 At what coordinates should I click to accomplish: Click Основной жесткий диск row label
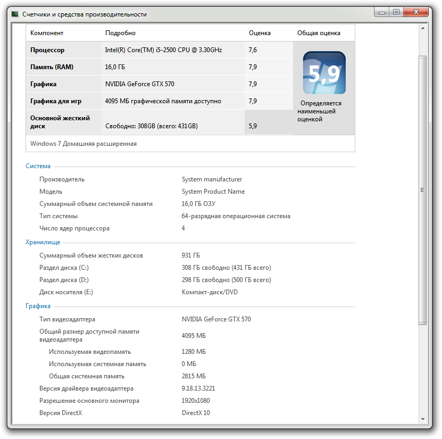tap(60, 122)
